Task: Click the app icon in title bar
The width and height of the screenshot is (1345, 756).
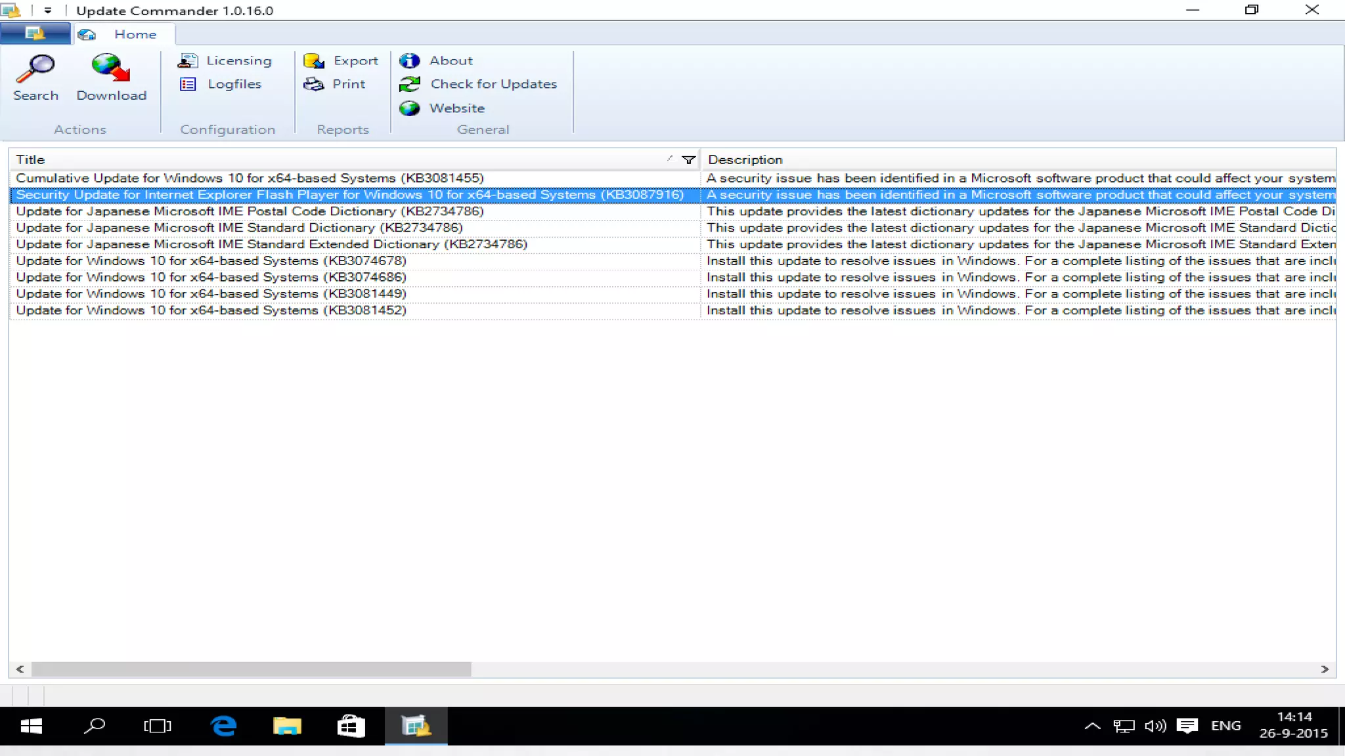Action: (x=11, y=10)
